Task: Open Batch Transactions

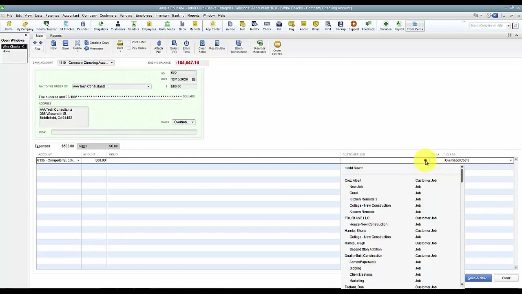Action: click(x=239, y=47)
